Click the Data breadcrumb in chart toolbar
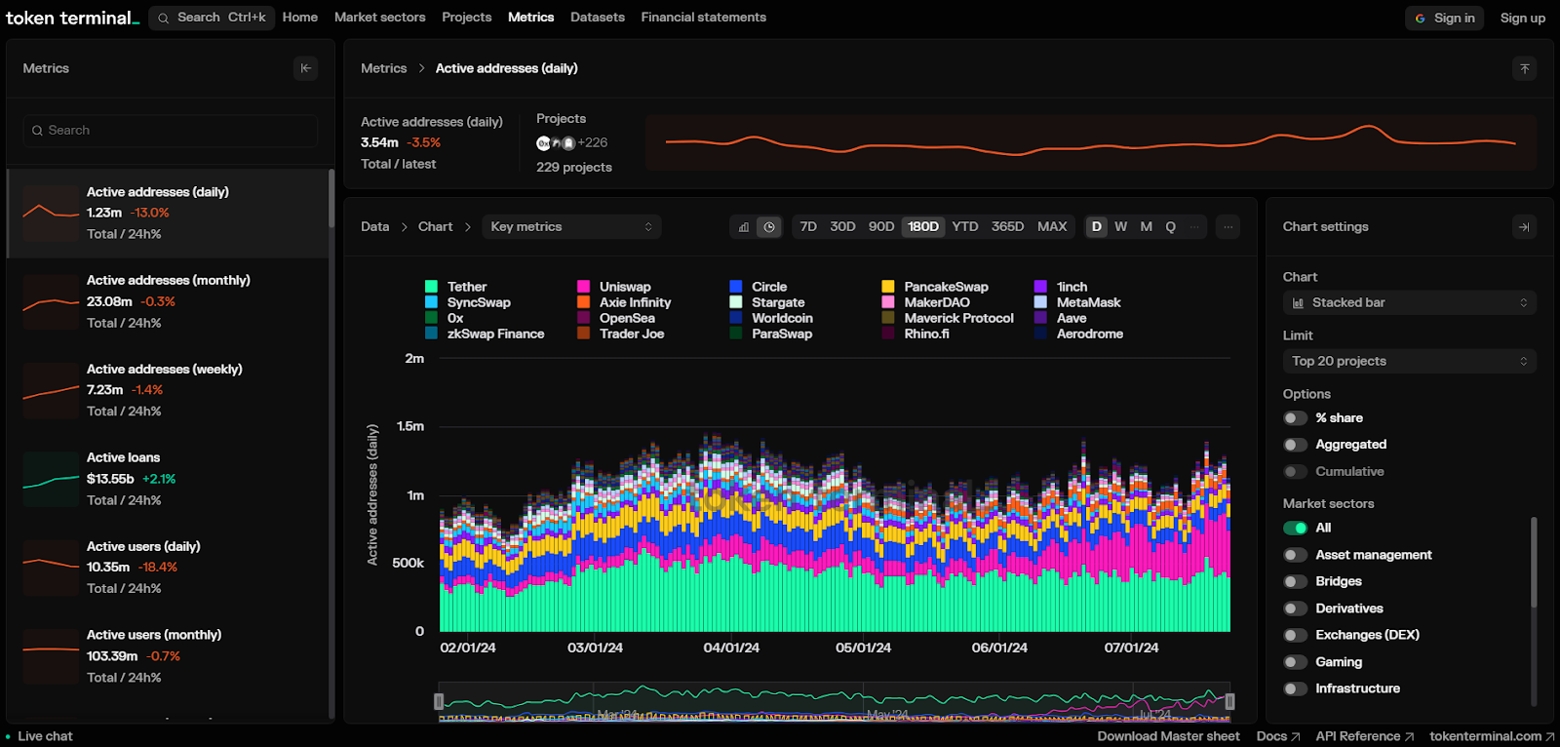The width and height of the screenshot is (1560, 747). pyautogui.click(x=374, y=227)
